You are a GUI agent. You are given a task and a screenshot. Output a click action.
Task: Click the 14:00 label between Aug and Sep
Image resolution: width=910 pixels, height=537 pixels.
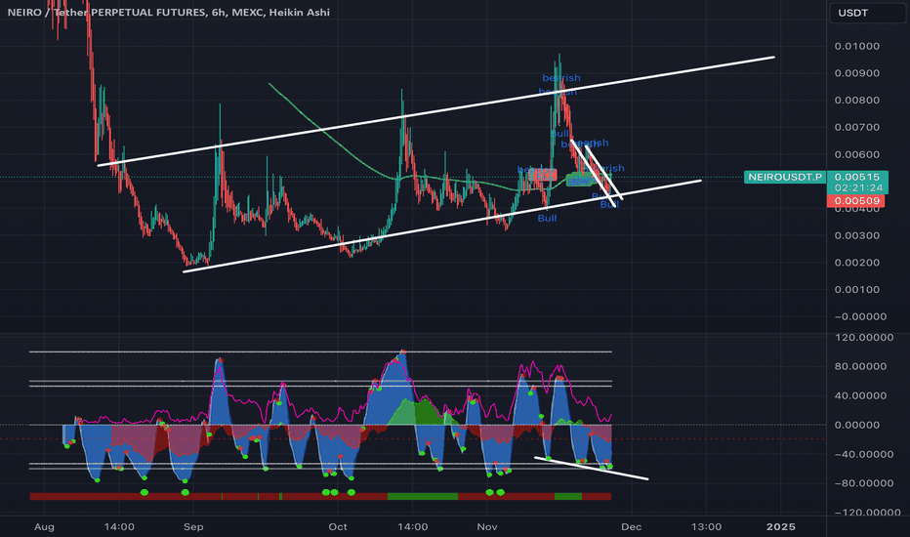point(119,527)
